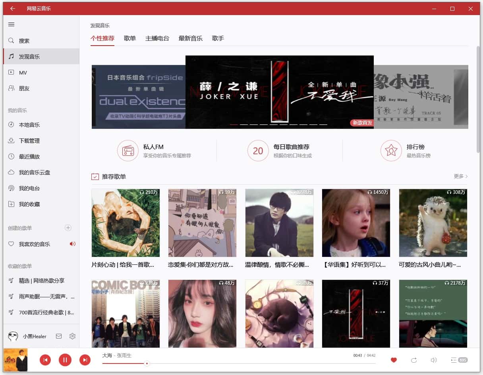Open the MV section
This screenshot has width=483, height=375.
pyautogui.click(x=41, y=73)
